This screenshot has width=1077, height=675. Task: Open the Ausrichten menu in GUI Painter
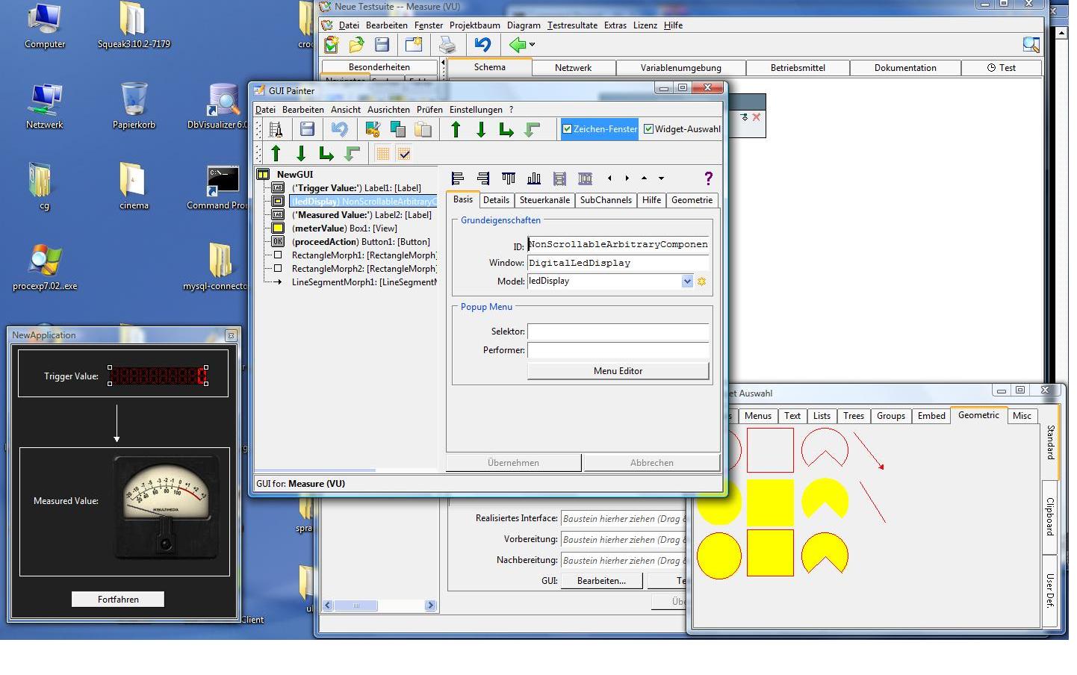pyautogui.click(x=388, y=110)
